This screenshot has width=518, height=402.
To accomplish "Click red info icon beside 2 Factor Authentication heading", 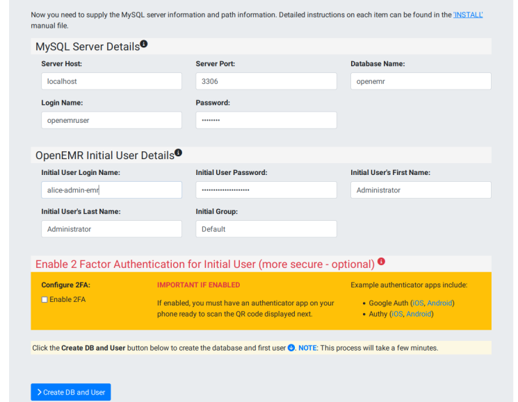I will 381,262.
